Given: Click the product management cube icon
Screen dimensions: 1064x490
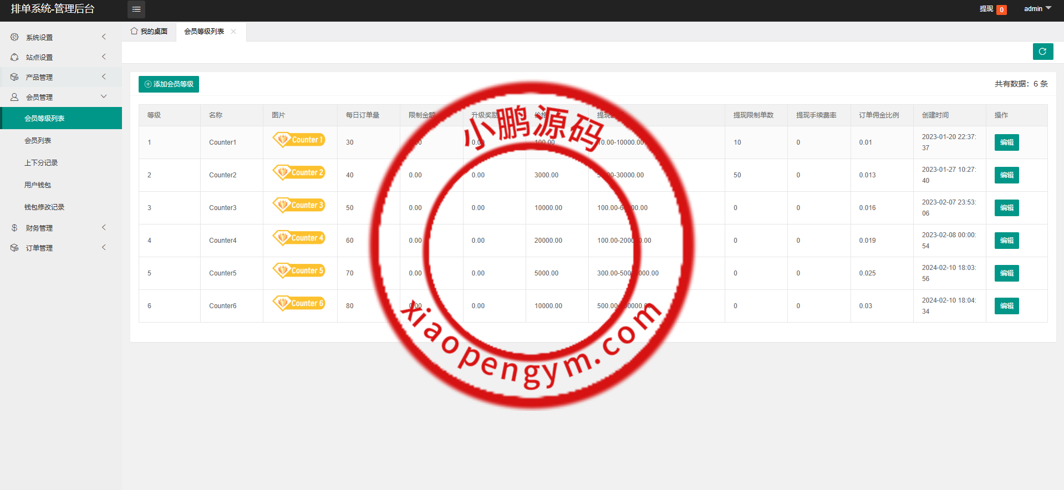Looking at the screenshot, I should coord(14,77).
